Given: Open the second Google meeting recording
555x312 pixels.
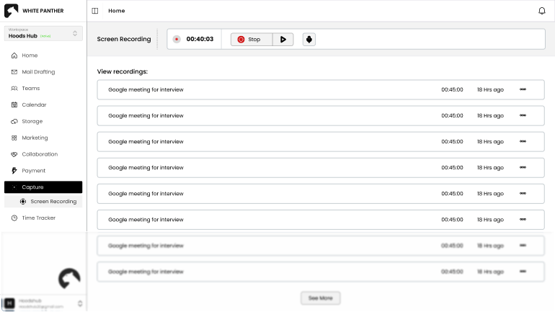Looking at the screenshot, I should coord(146,115).
